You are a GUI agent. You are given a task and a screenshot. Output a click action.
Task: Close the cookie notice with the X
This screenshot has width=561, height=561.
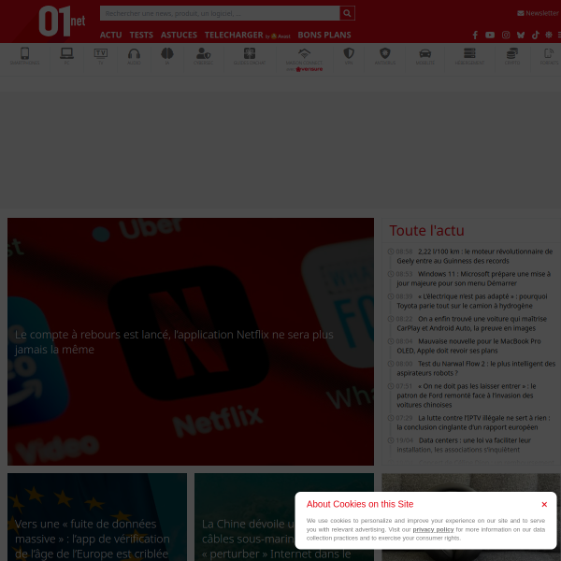544,504
